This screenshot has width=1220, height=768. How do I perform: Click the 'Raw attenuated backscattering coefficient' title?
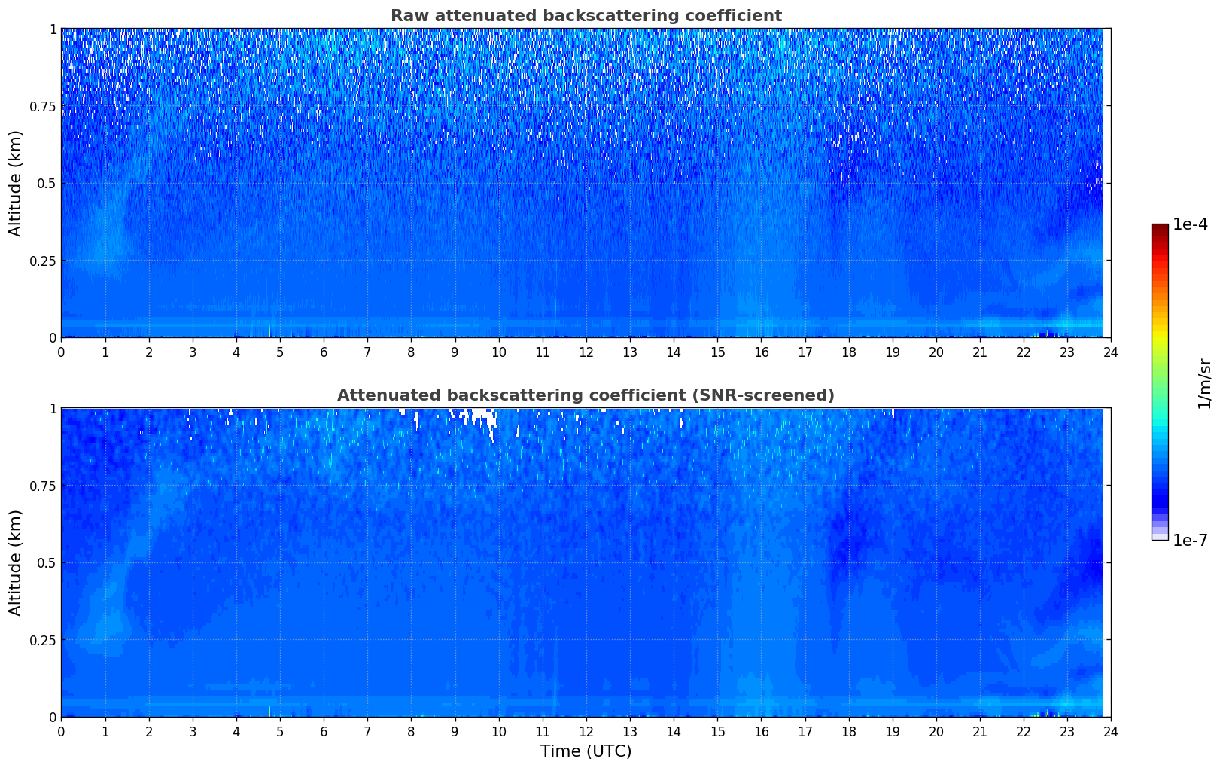(x=586, y=16)
